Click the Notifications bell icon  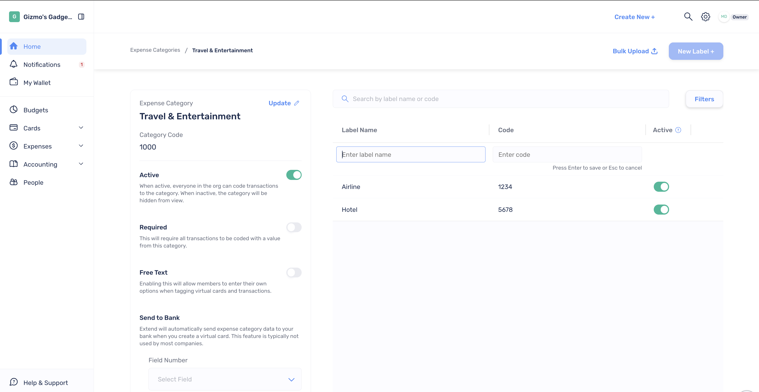(14, 64)
